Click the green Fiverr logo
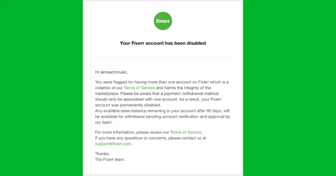 tap(163, 21)
